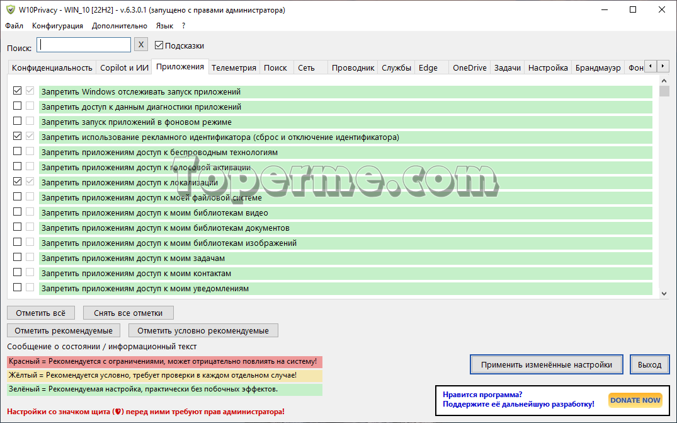Viewport: 677px width, 423px height.
Task: Check Запретить доступ к моим библиотекам изображений
Action: pos(17,242)
